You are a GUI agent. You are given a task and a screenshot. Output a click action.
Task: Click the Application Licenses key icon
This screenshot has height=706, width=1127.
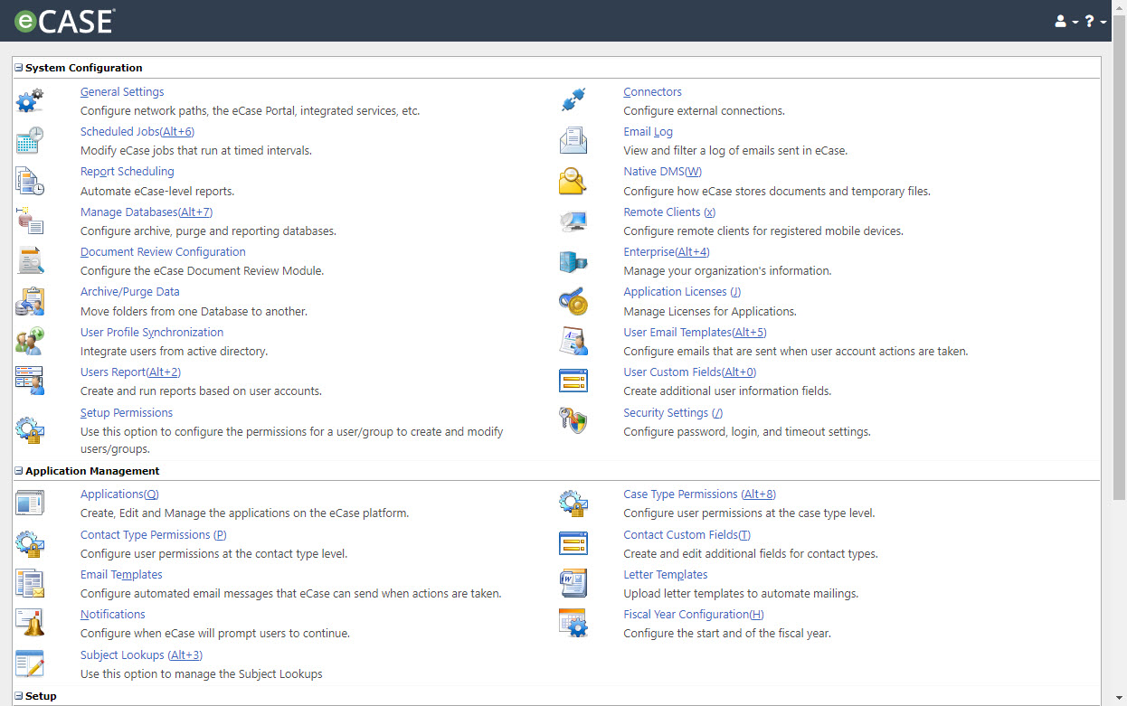point(573,301)
